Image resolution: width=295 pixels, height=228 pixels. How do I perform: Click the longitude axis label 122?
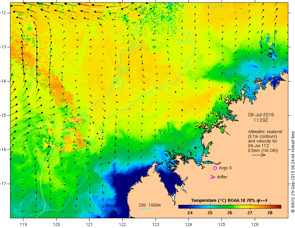click(122, 224)
